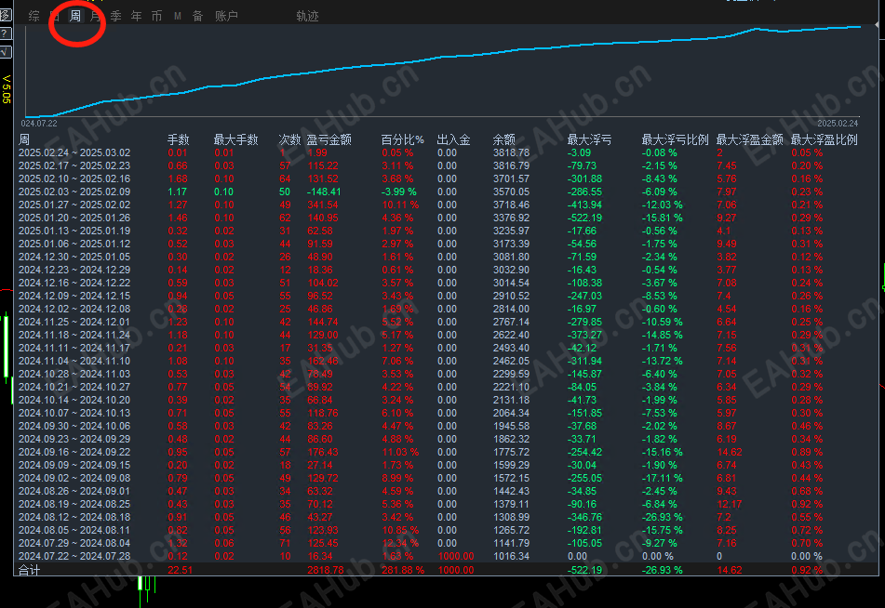Click the 341.54 profit amount
This screenshot has height=608, width=885.
(x=323, y=205)
